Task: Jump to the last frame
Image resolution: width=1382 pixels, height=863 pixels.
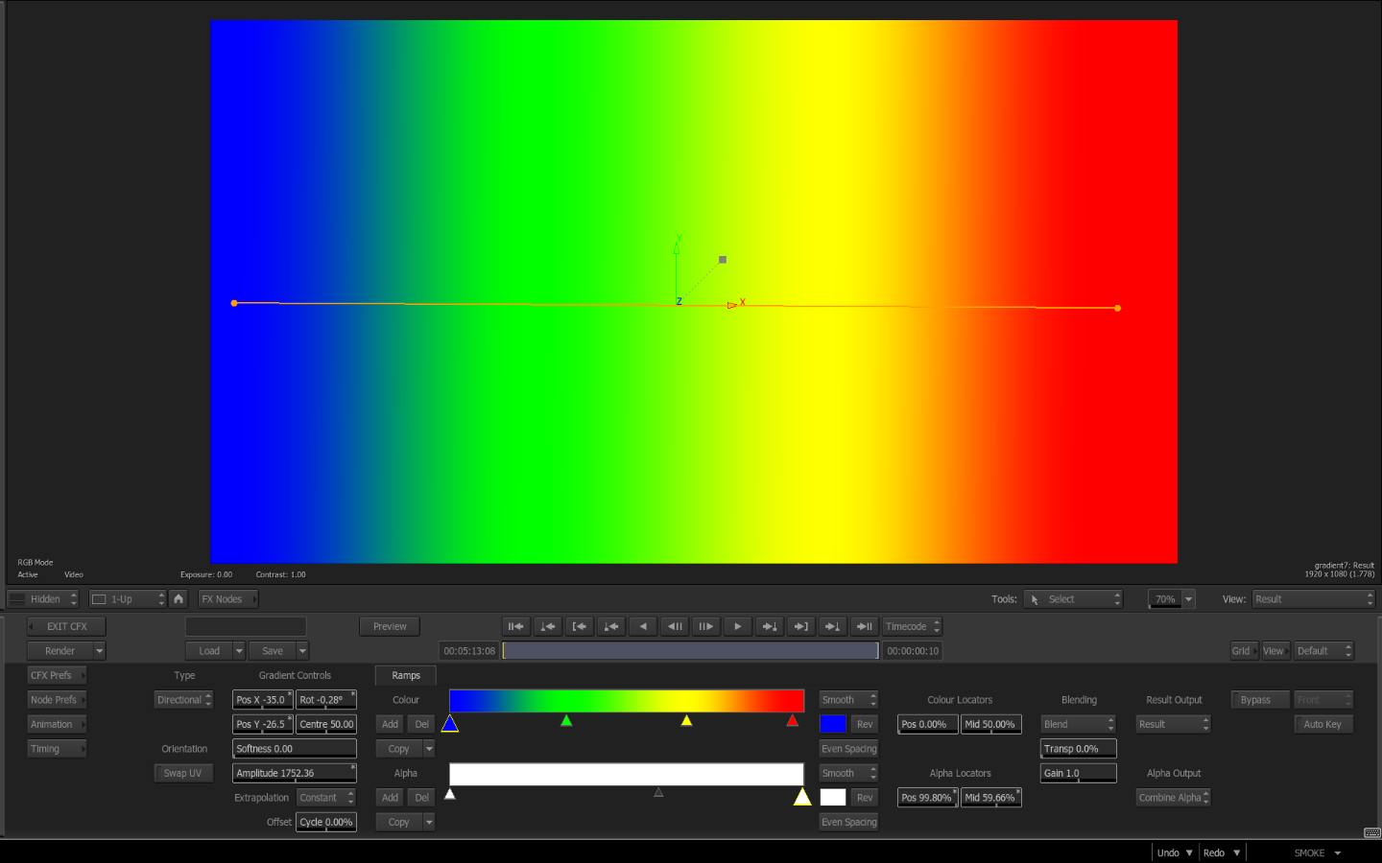Action: [864, 627]
